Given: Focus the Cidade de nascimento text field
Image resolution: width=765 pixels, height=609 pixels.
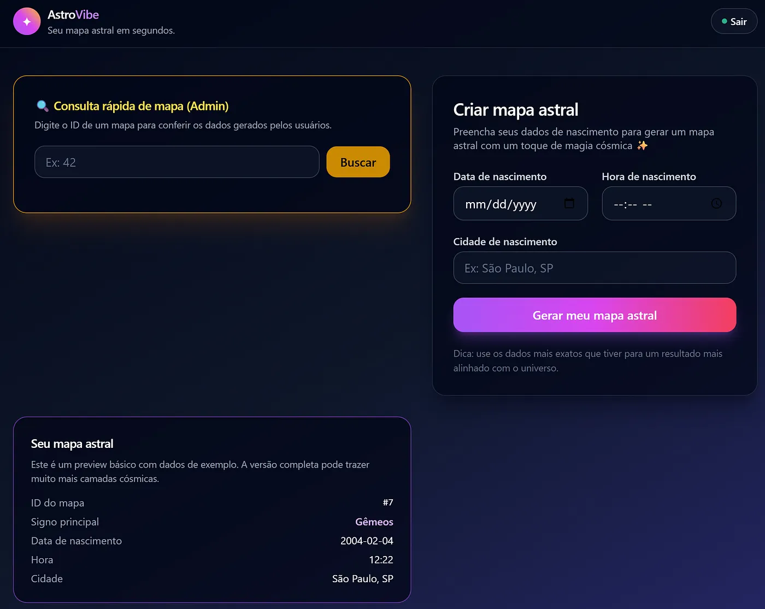Looking at the screenshot, I should 595,268.
